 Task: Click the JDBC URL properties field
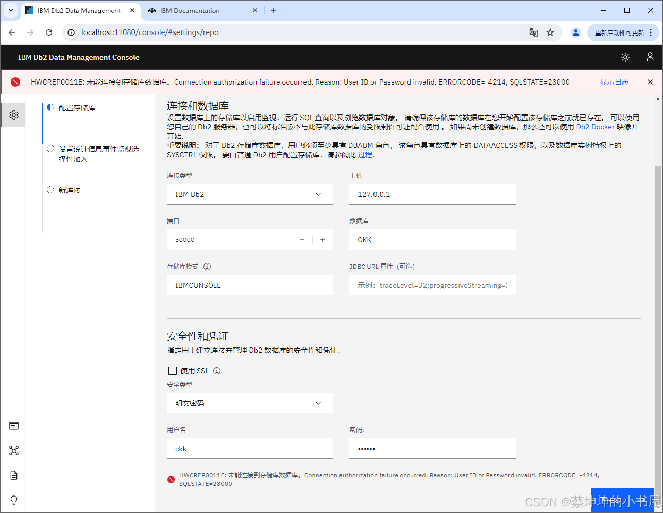(432, 285)
